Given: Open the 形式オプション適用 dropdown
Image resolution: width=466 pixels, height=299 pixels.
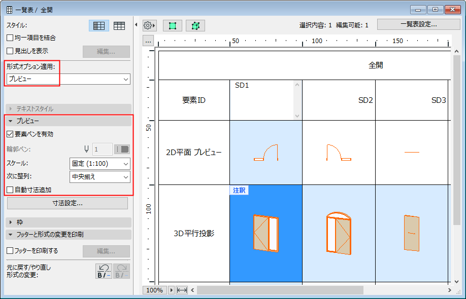Looking at the screenshot, I should 69,79.
